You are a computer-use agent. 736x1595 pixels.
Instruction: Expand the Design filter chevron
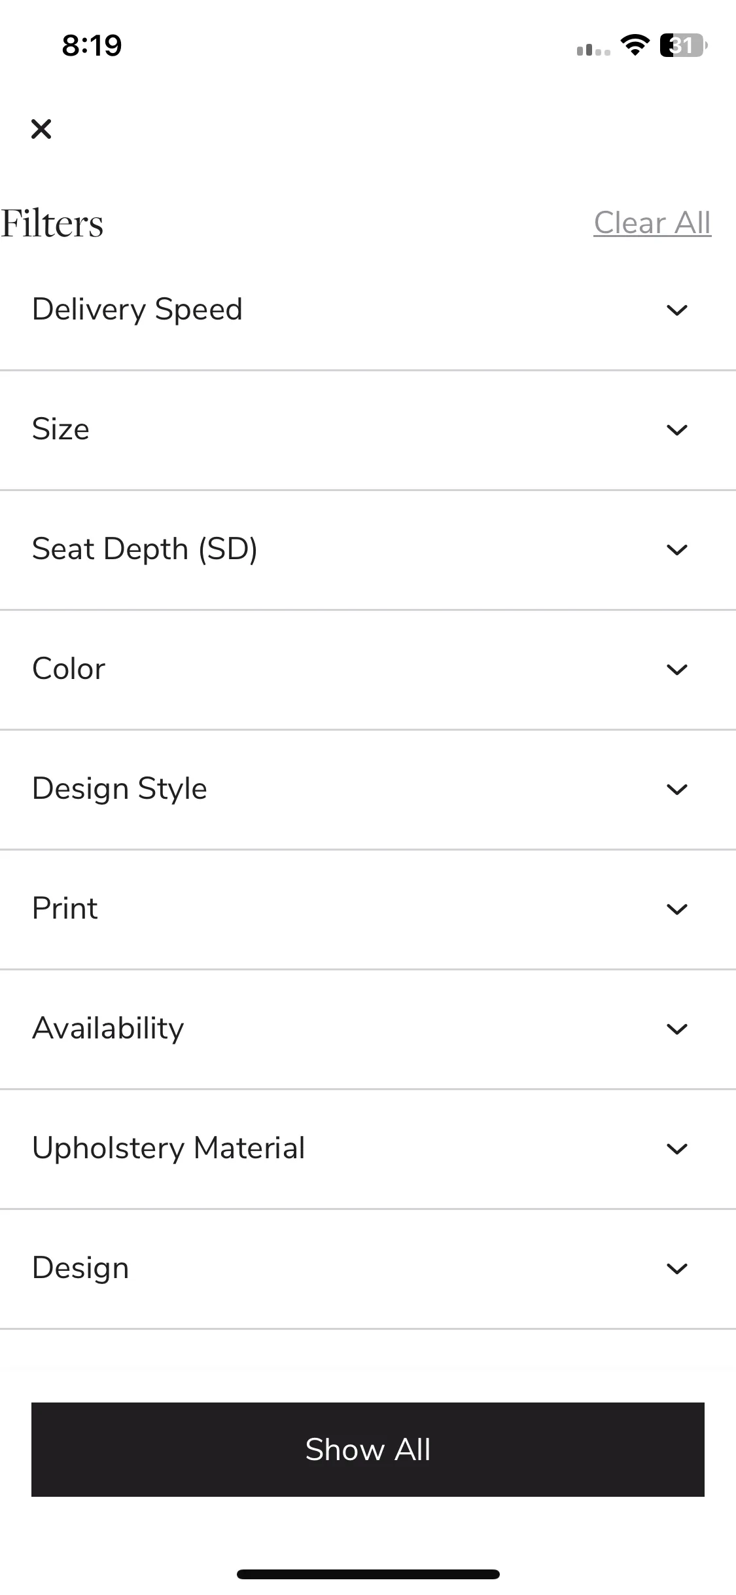click(676, 1268)
